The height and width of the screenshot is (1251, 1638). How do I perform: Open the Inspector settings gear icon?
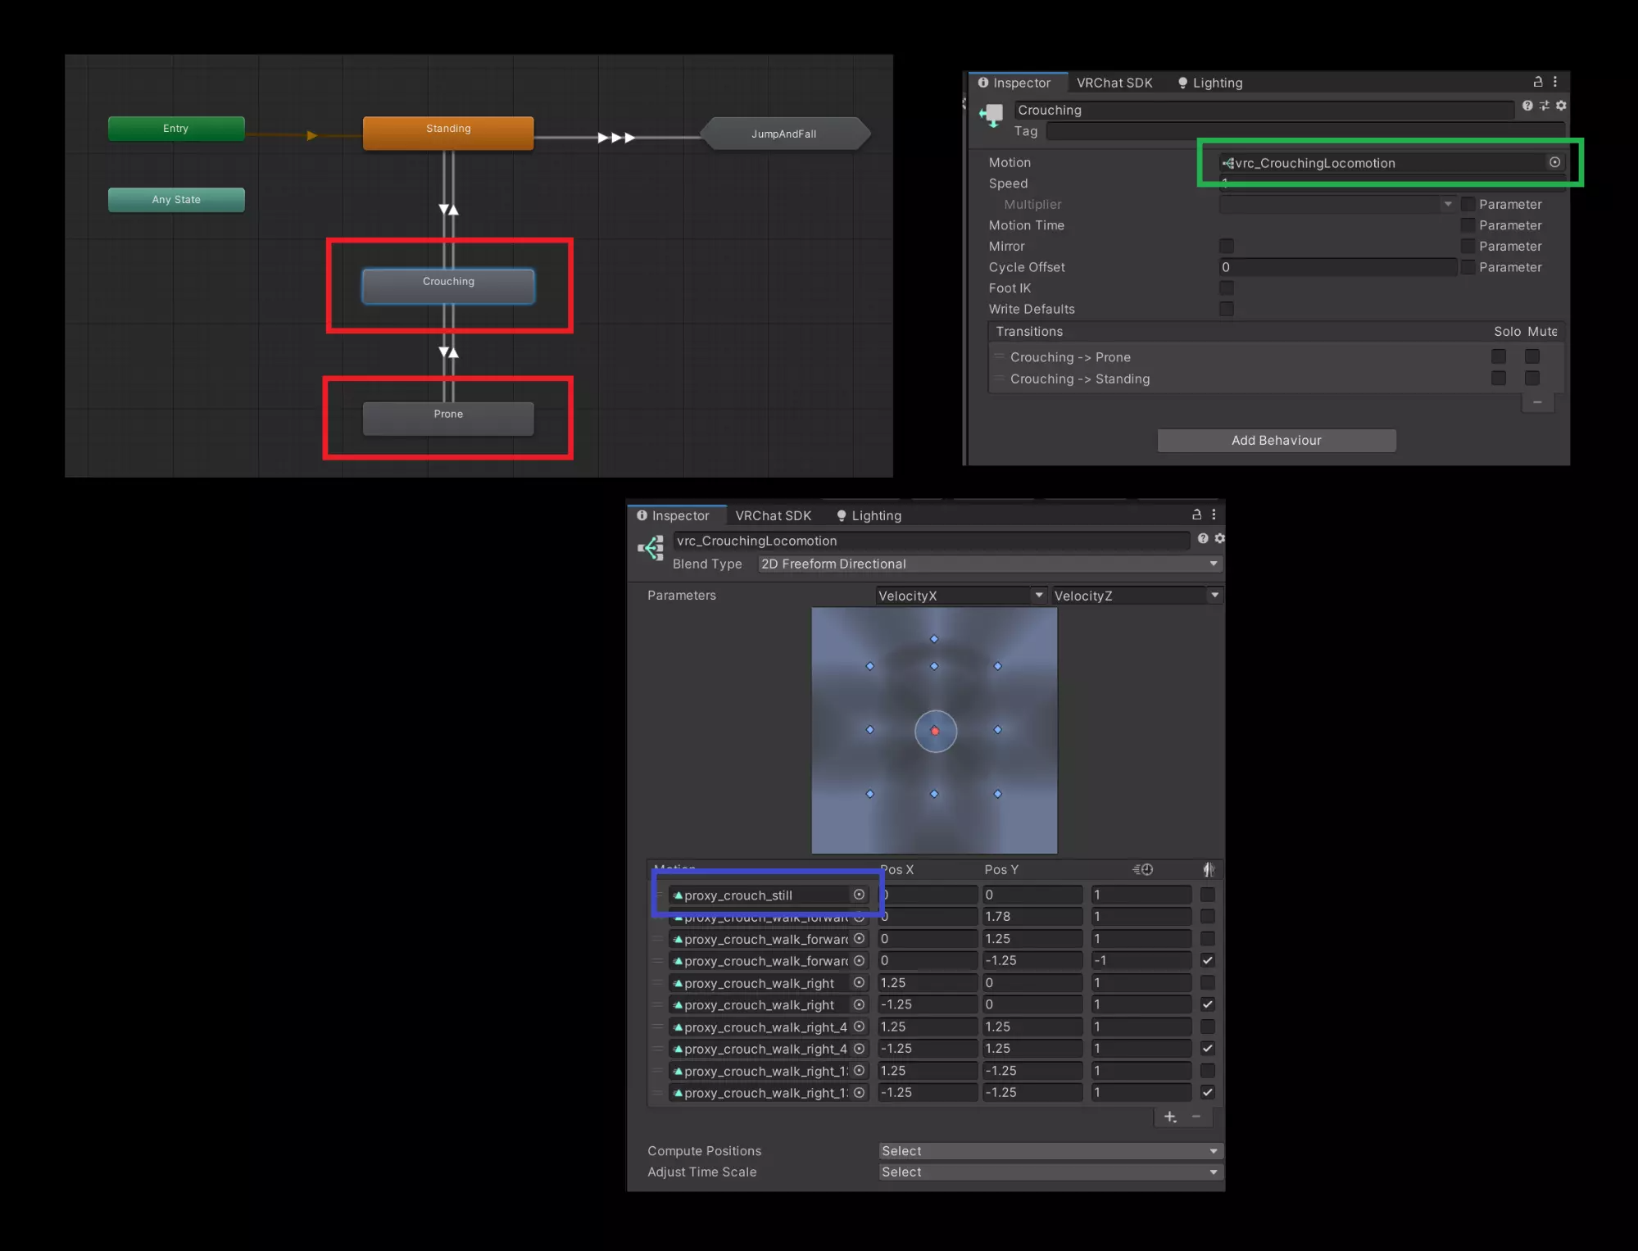1560,106
